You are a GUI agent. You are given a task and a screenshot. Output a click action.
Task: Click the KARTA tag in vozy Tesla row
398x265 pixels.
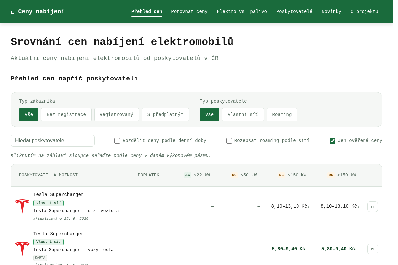40,258
